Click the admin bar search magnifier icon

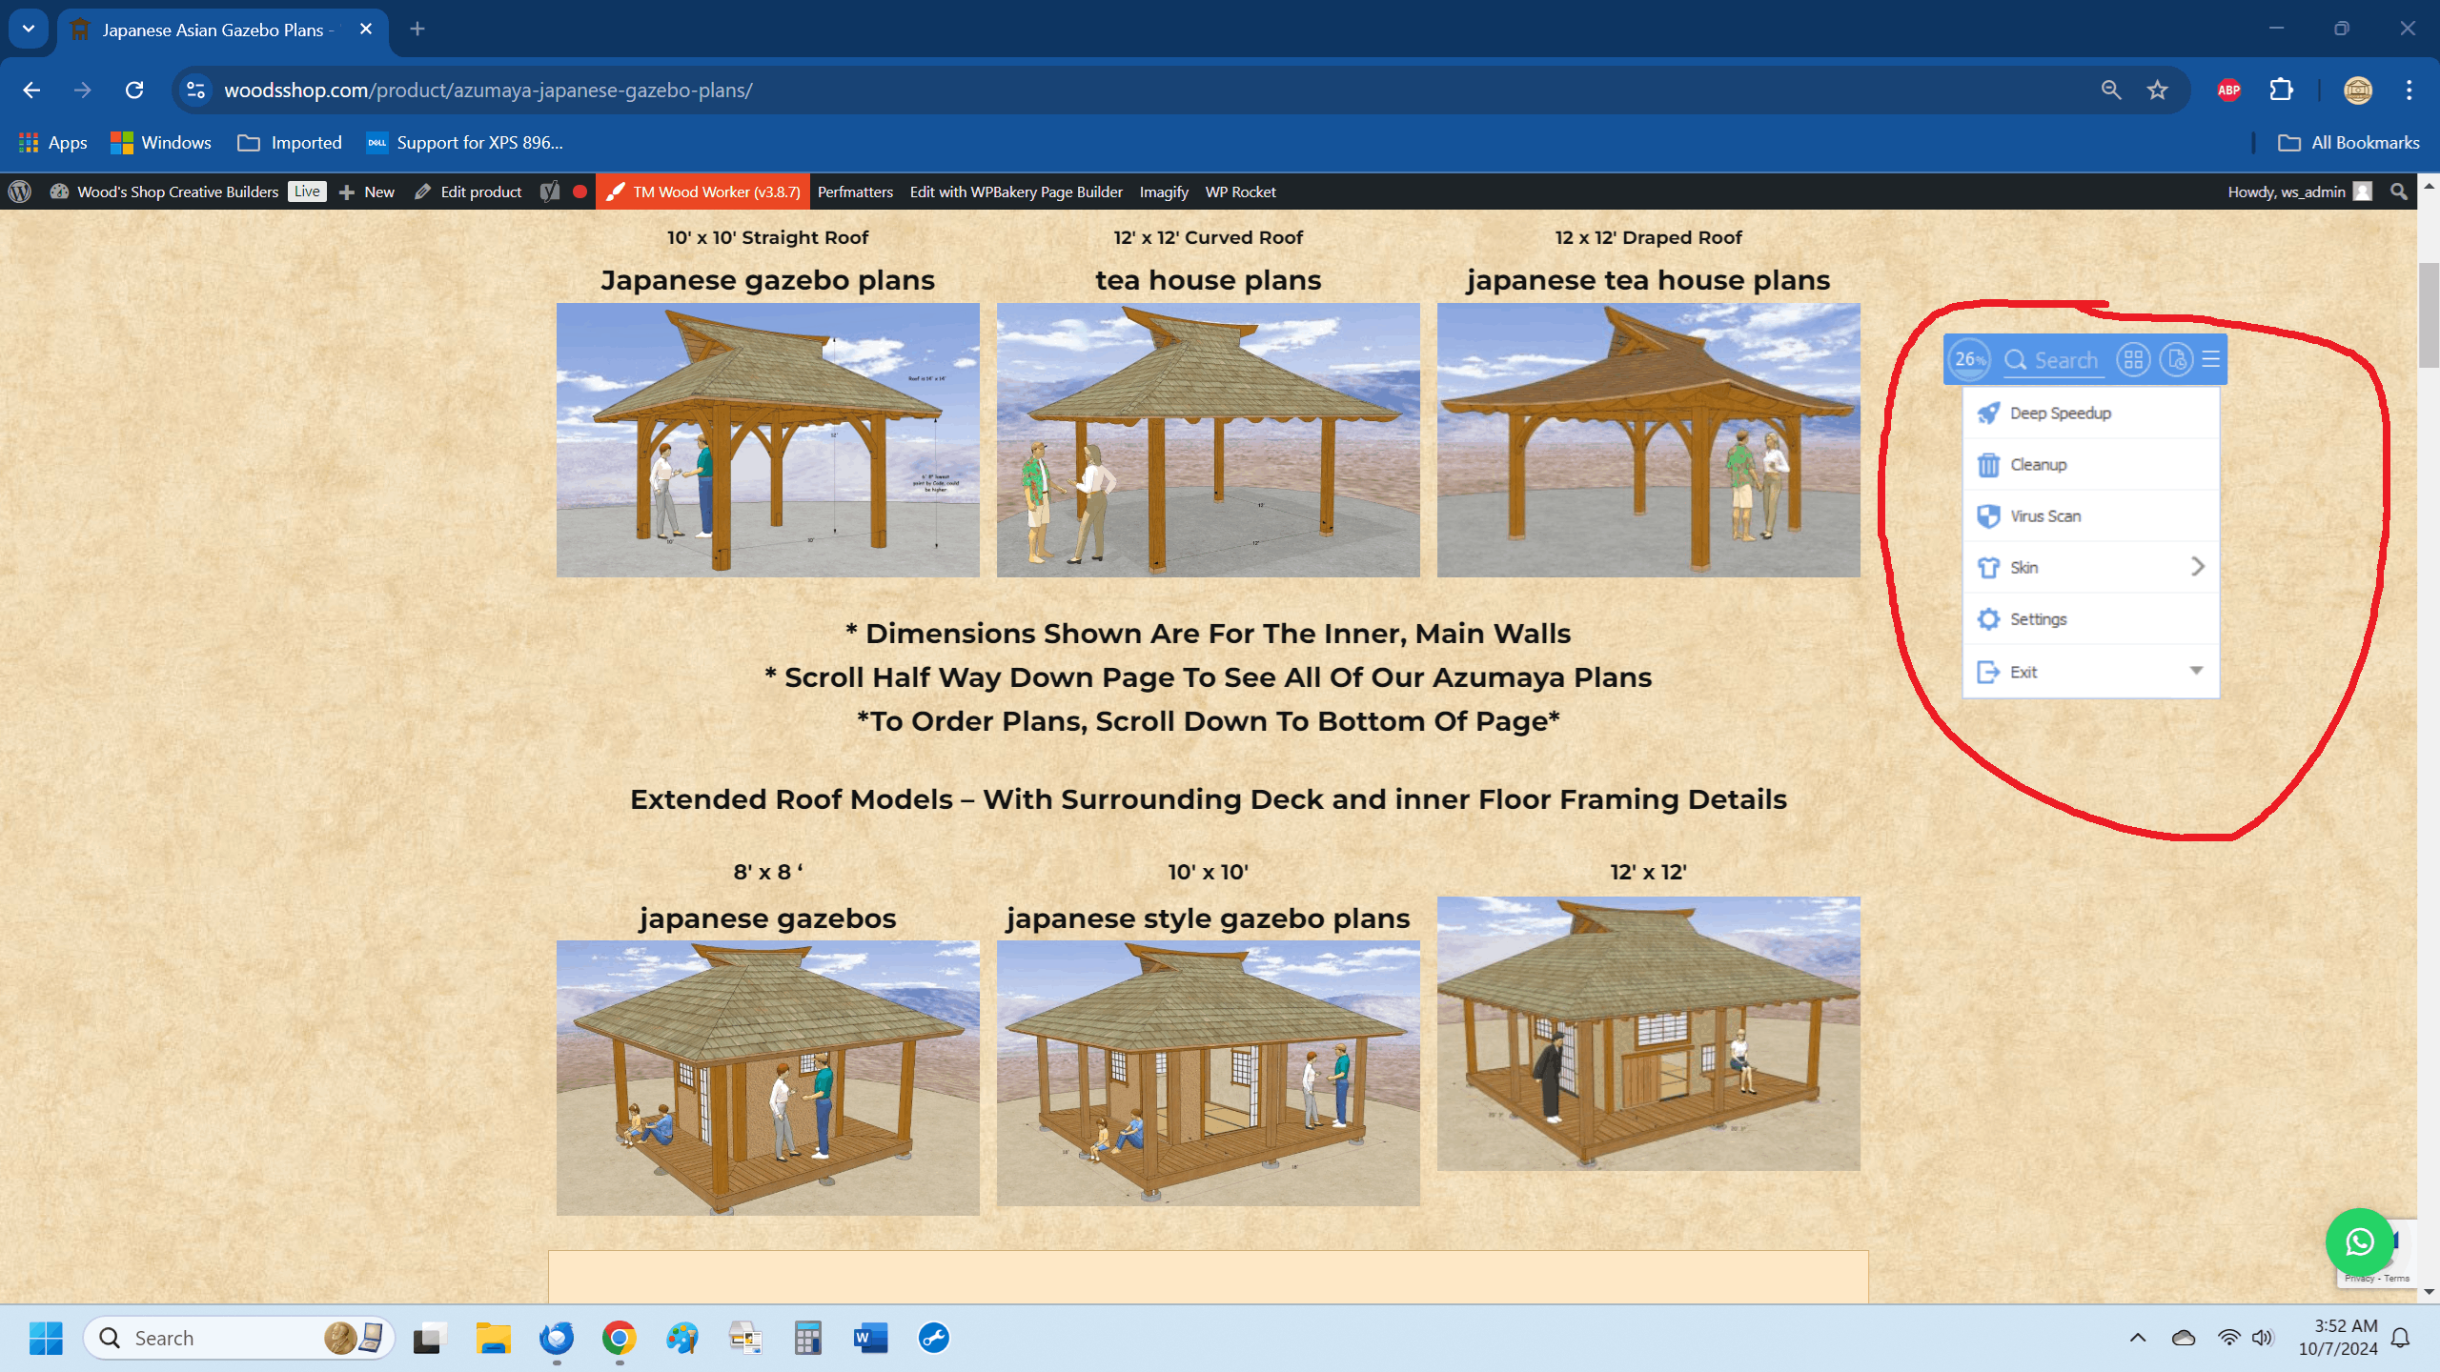(2399, 192)
